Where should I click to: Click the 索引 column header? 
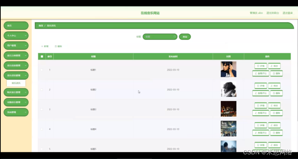49,56
